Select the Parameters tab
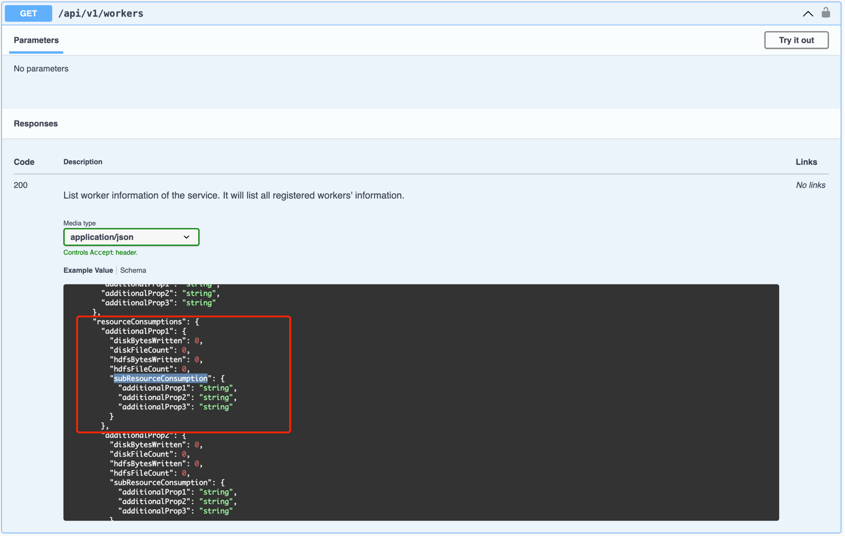The width and height of the screenshot is (845, 536). coord(36,40)
